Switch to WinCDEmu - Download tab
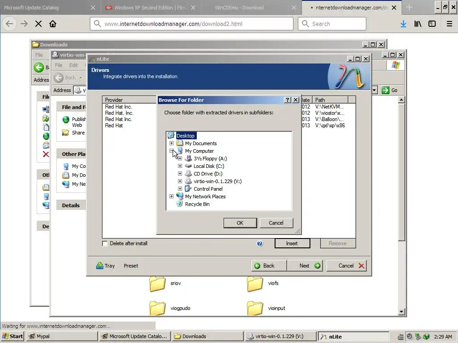This screenshot has height=343, width=458. click(x=252, y=8)
